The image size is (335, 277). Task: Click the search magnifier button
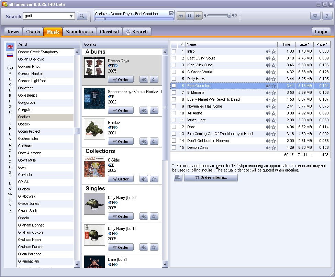pos(82,16)
